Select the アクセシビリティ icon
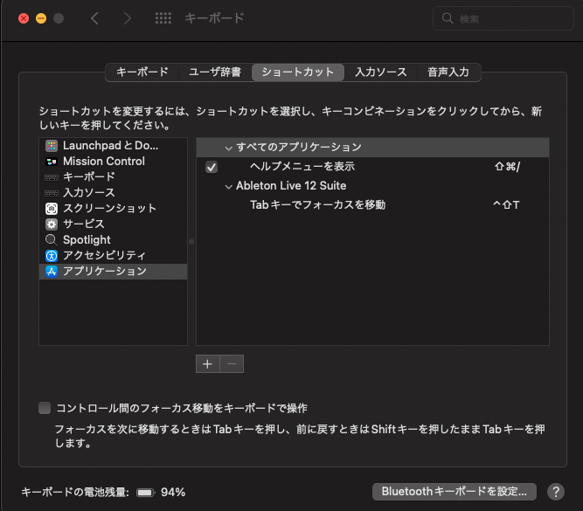 [x=52, y=256]
